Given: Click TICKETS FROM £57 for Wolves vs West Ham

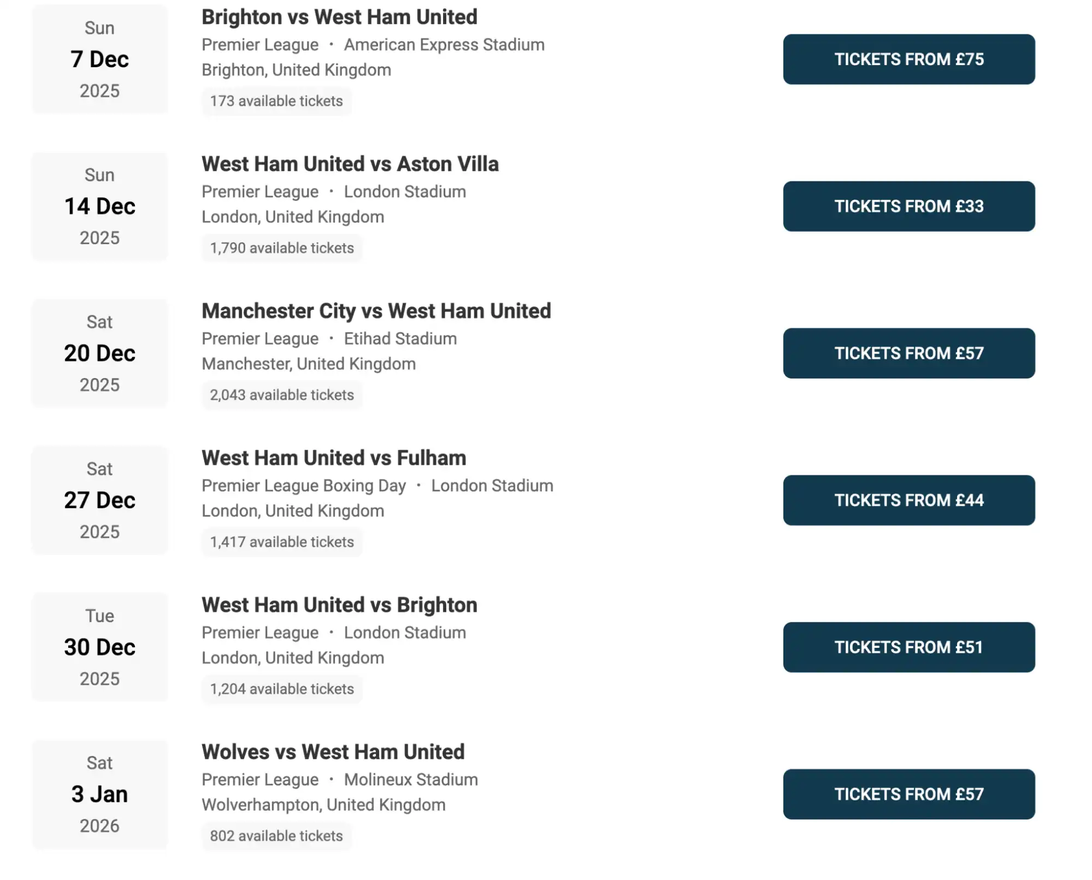Looking at the screenshot, I should point(908,794).
